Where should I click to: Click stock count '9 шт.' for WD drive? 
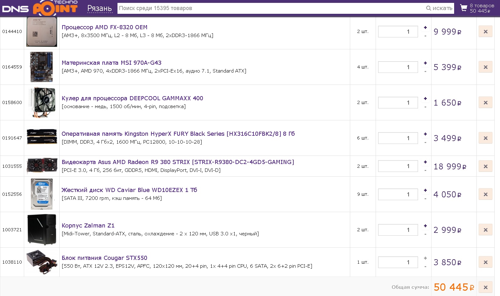click(x=363, y=194)
